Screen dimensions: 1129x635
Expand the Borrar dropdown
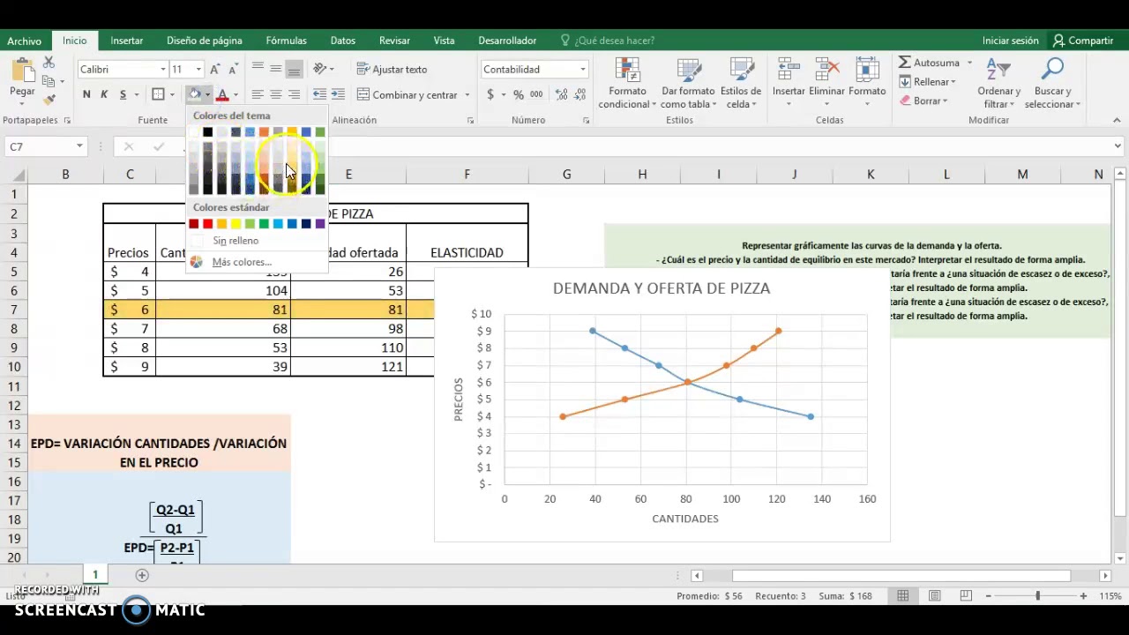click(x=945, y=101)
